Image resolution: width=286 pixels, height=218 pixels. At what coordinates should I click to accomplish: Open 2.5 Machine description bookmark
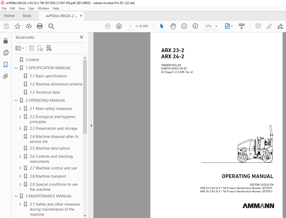click(50, 148)
